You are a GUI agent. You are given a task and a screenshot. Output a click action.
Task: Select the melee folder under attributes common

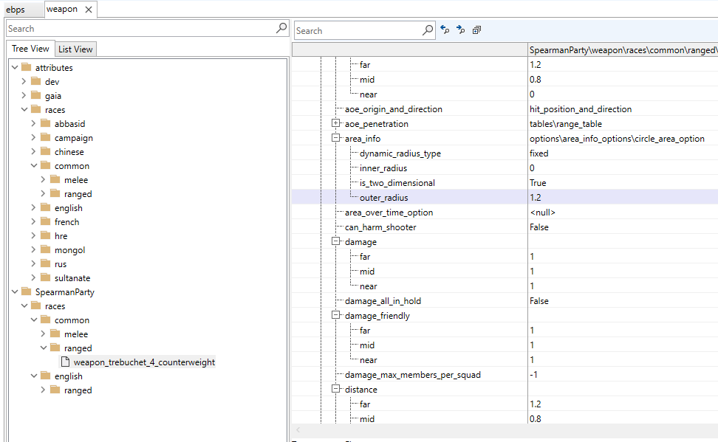tap(76, 180)
